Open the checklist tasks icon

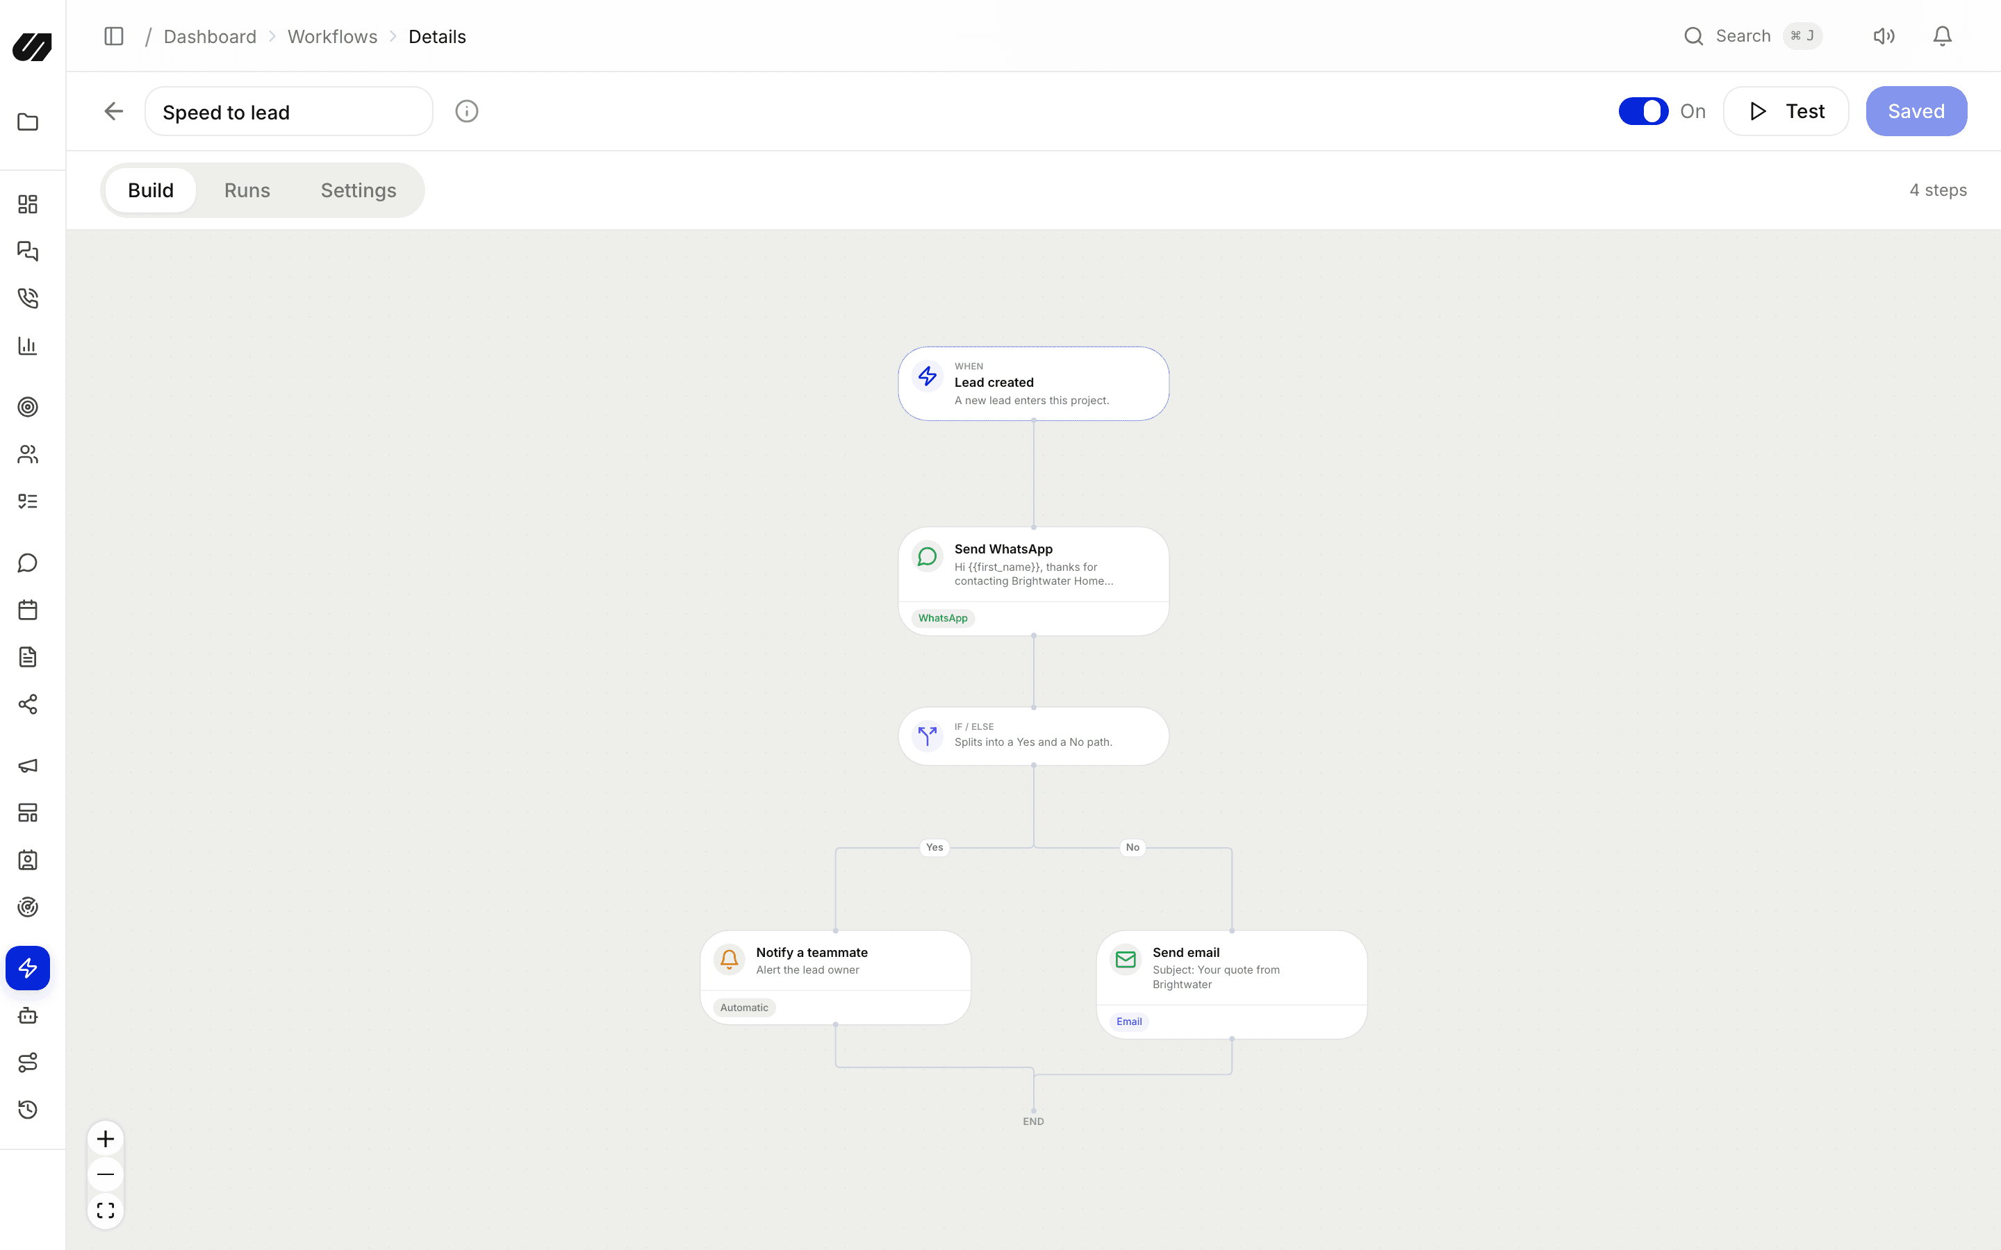click(28, 501)
